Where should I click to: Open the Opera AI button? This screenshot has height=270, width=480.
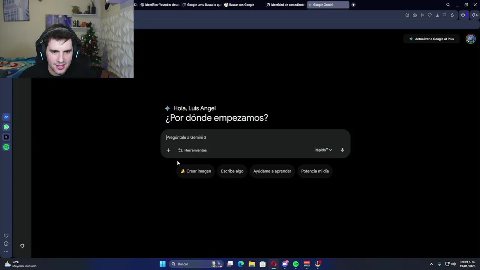[475, 15]
